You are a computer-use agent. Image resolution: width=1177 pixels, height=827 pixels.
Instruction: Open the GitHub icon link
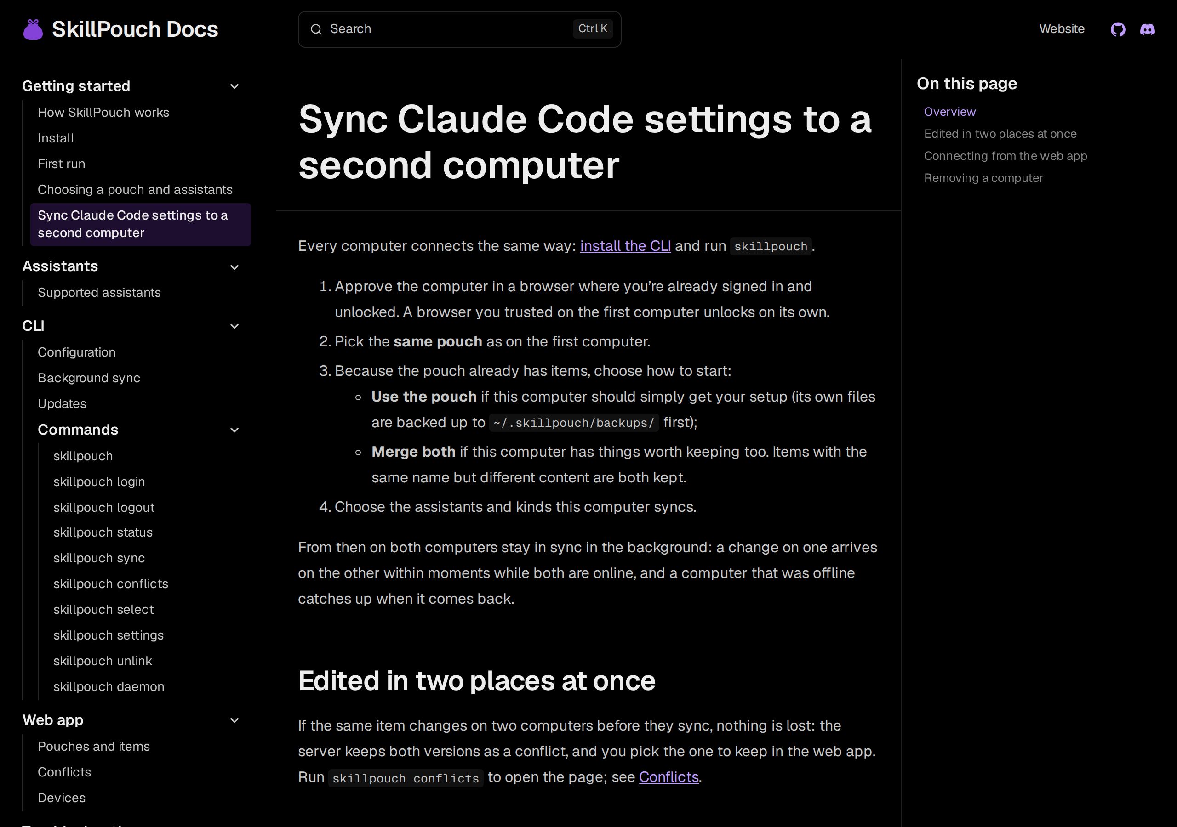pyautogui.click(x=1118, y=29)
